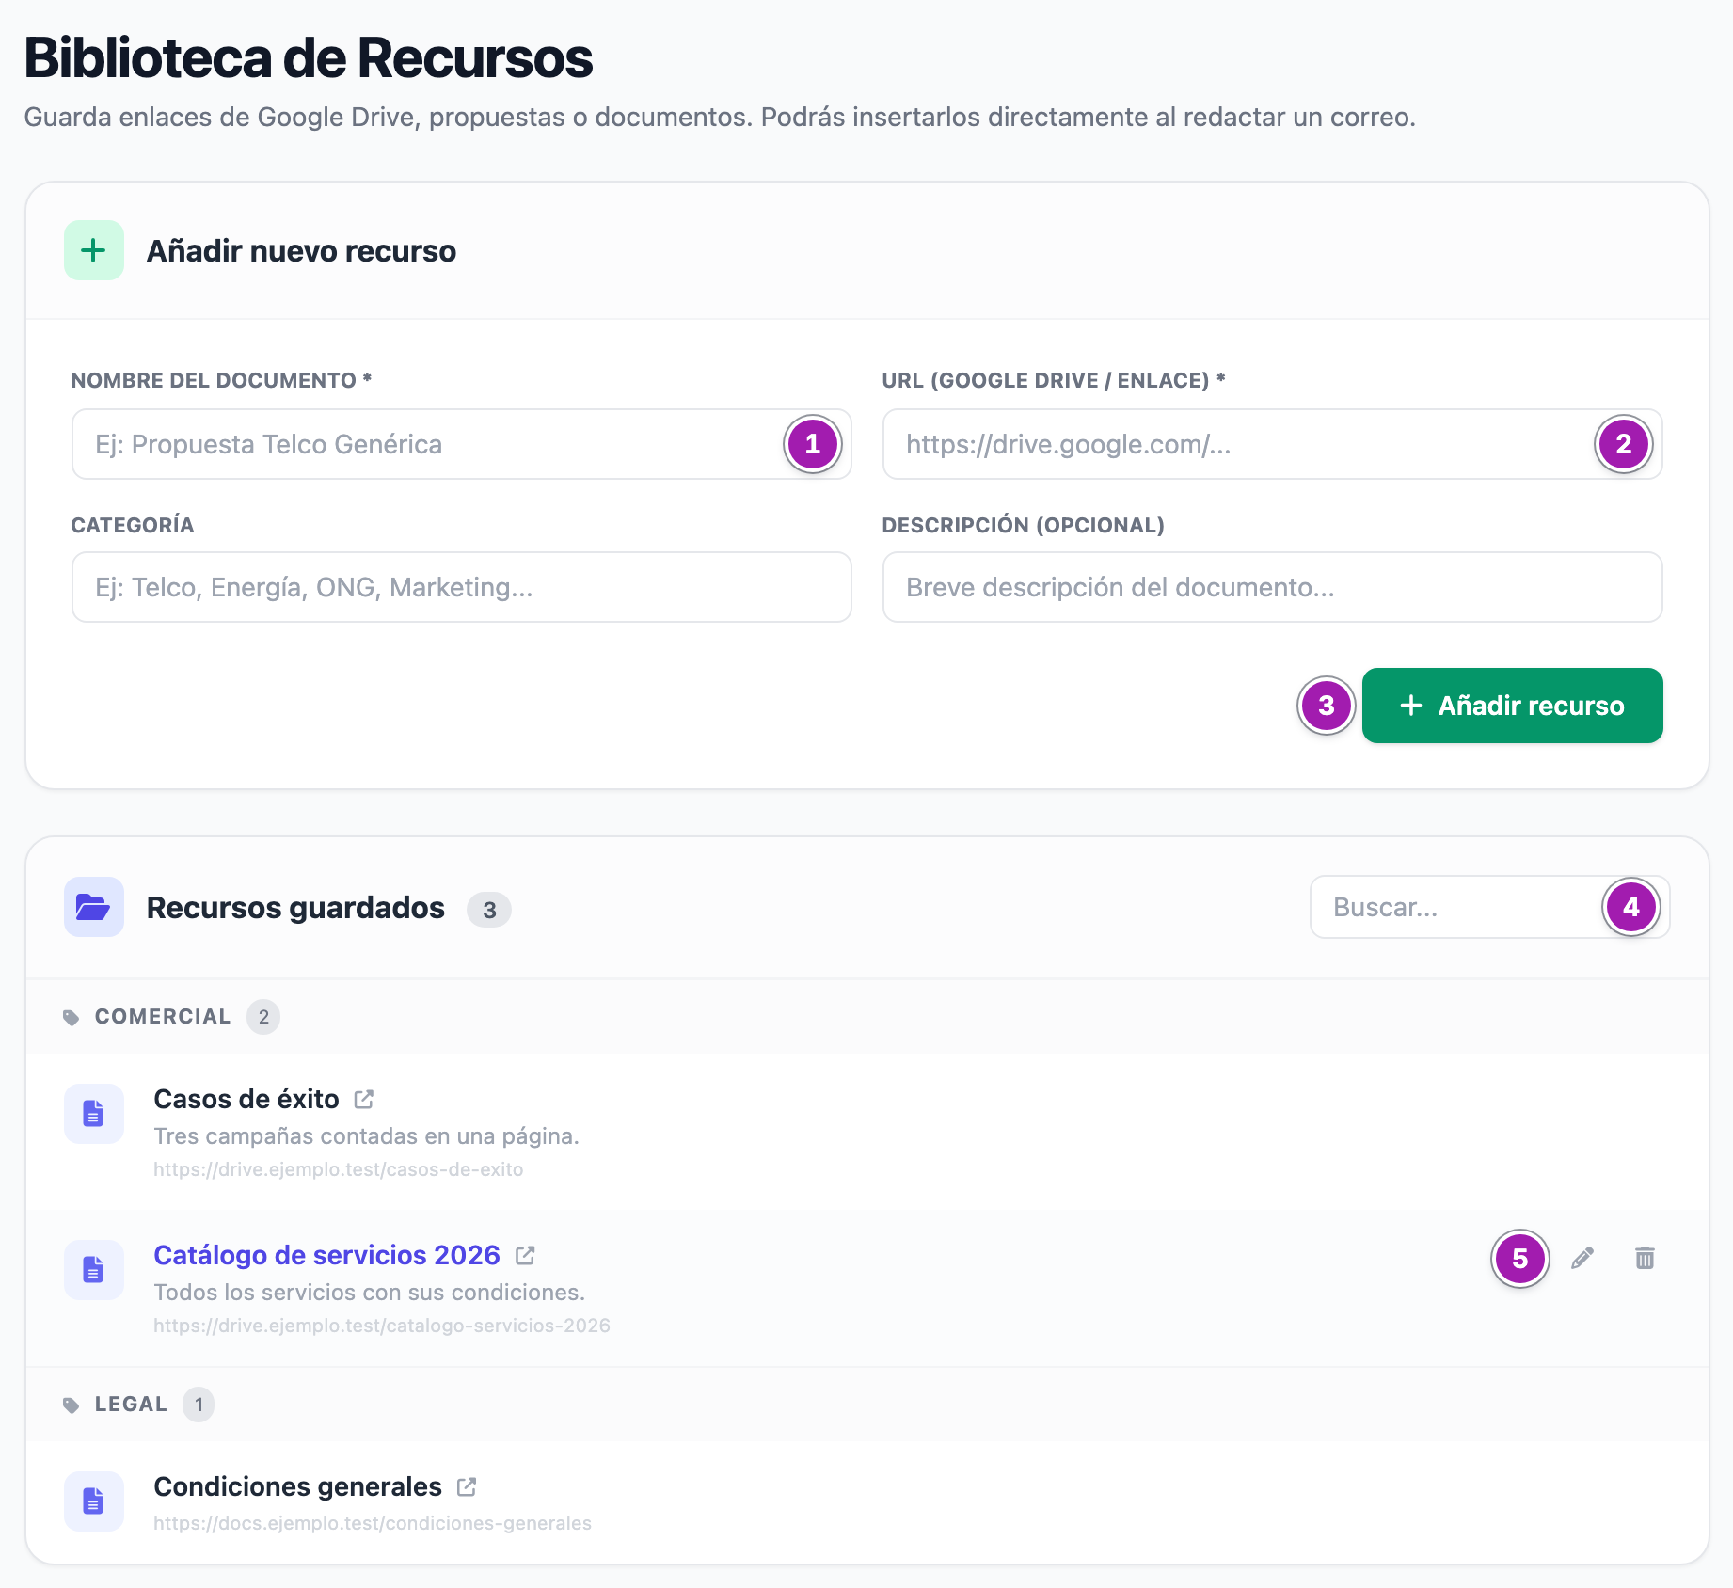
Task: Edit Catálogo de servicios 2026 with pencil icon
Action: coord(1582,1258)
